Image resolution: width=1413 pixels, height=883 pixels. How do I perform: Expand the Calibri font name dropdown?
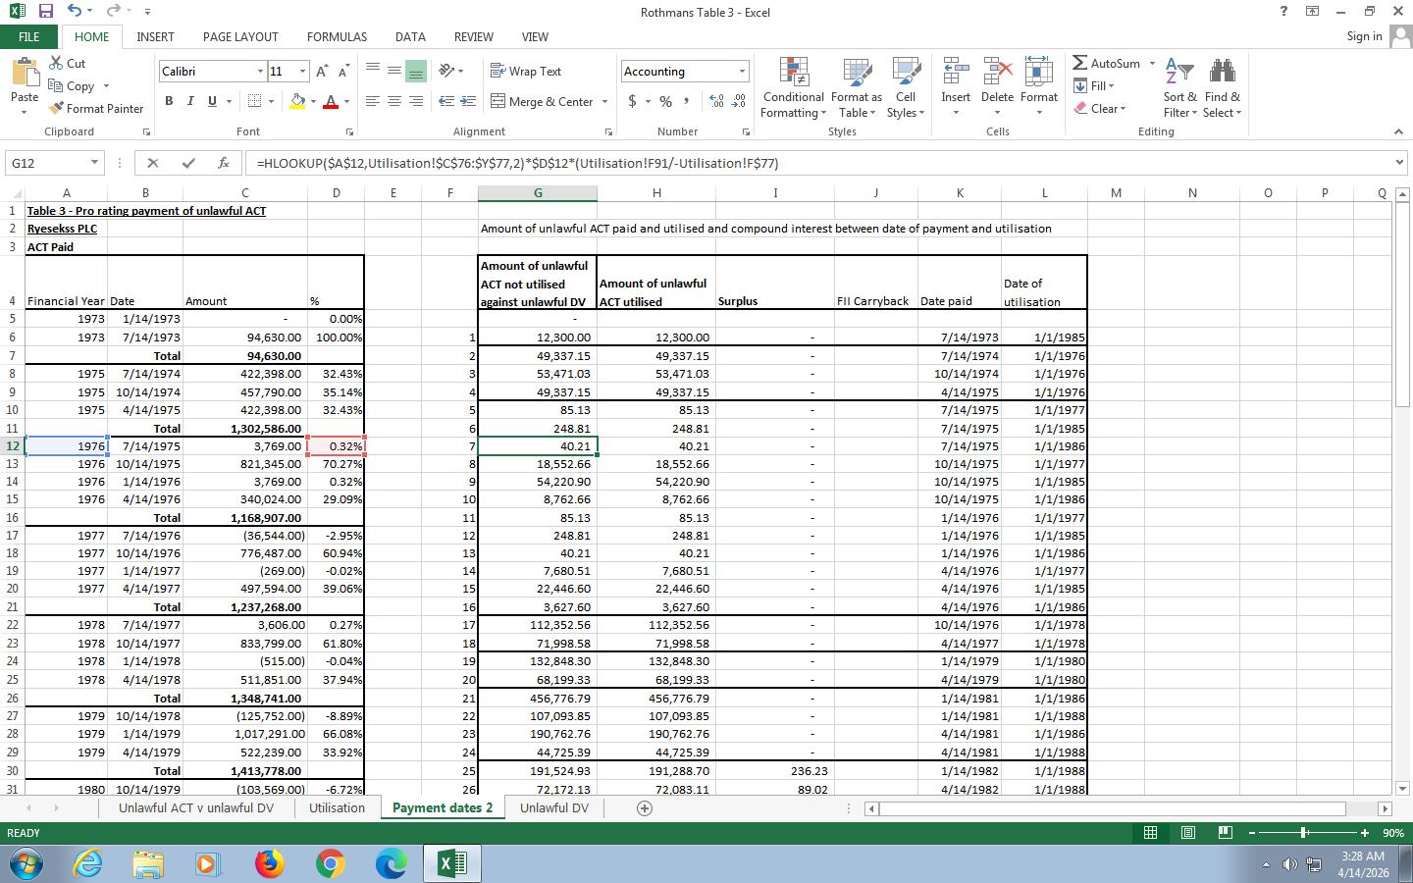click(260, 72)
